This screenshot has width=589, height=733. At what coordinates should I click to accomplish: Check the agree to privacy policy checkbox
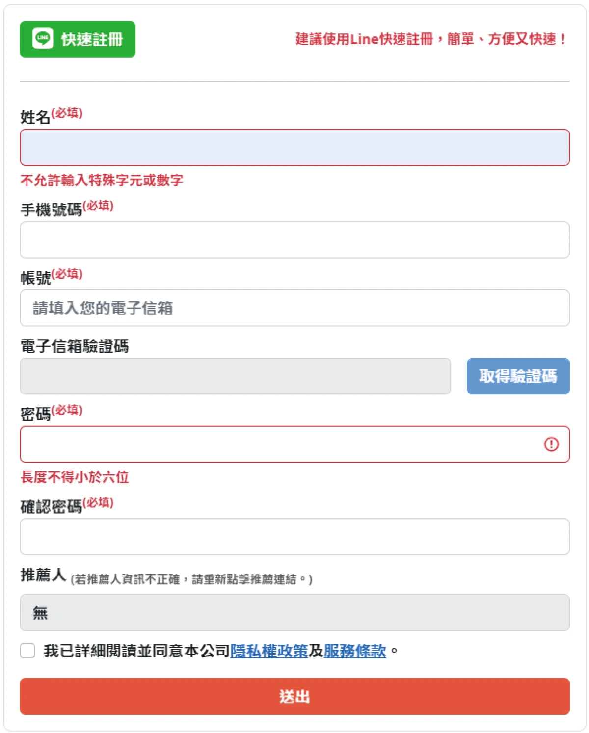(x=28, y=651)
